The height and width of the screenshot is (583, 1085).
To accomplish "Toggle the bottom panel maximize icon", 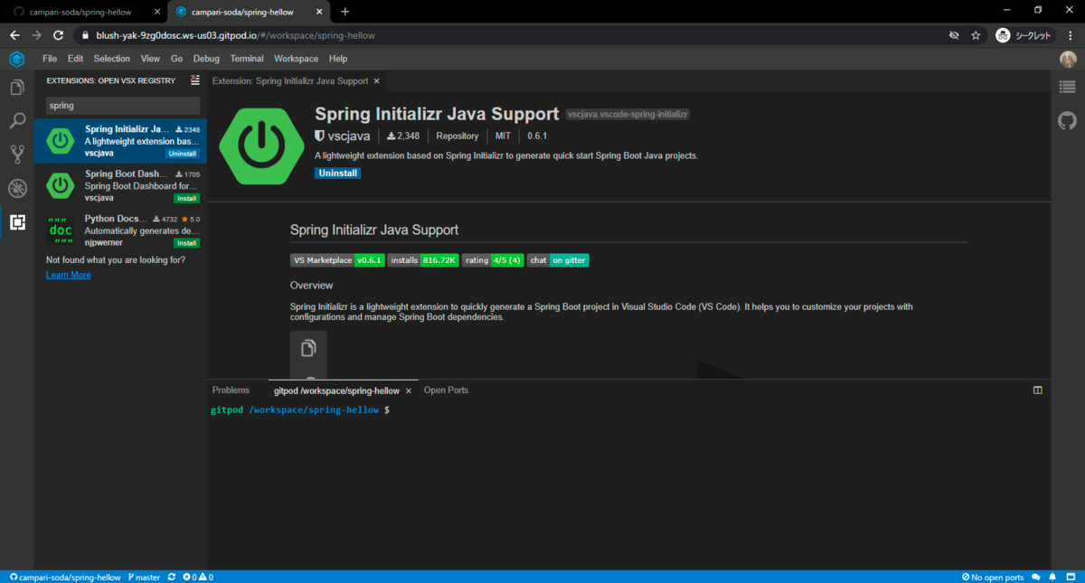I will tap(1038, 390).
